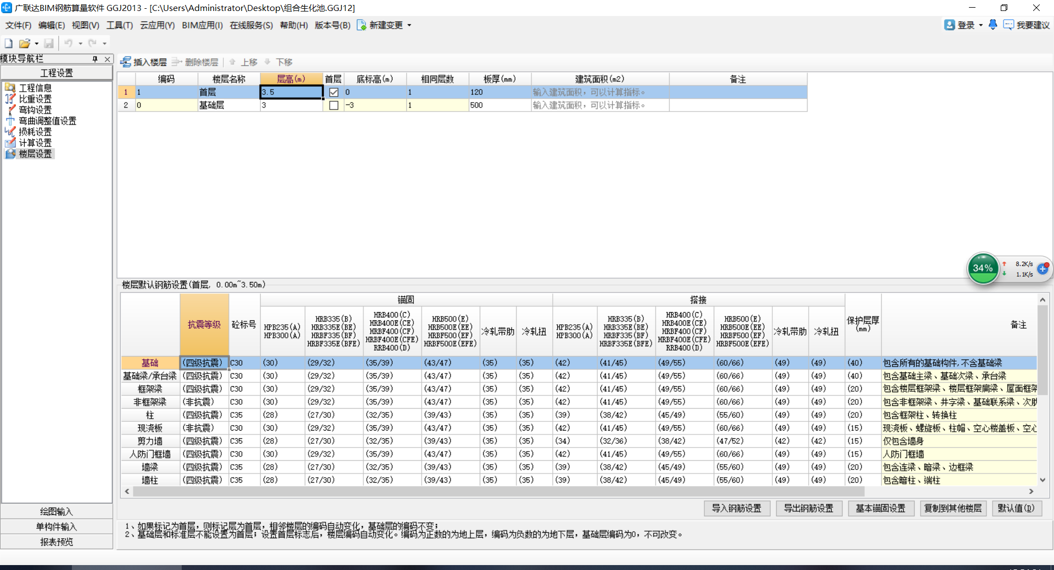The image size is (1054, 570).
Task: Click 建筑面积 input cell in 基础层 row
Action: (600, 105)
